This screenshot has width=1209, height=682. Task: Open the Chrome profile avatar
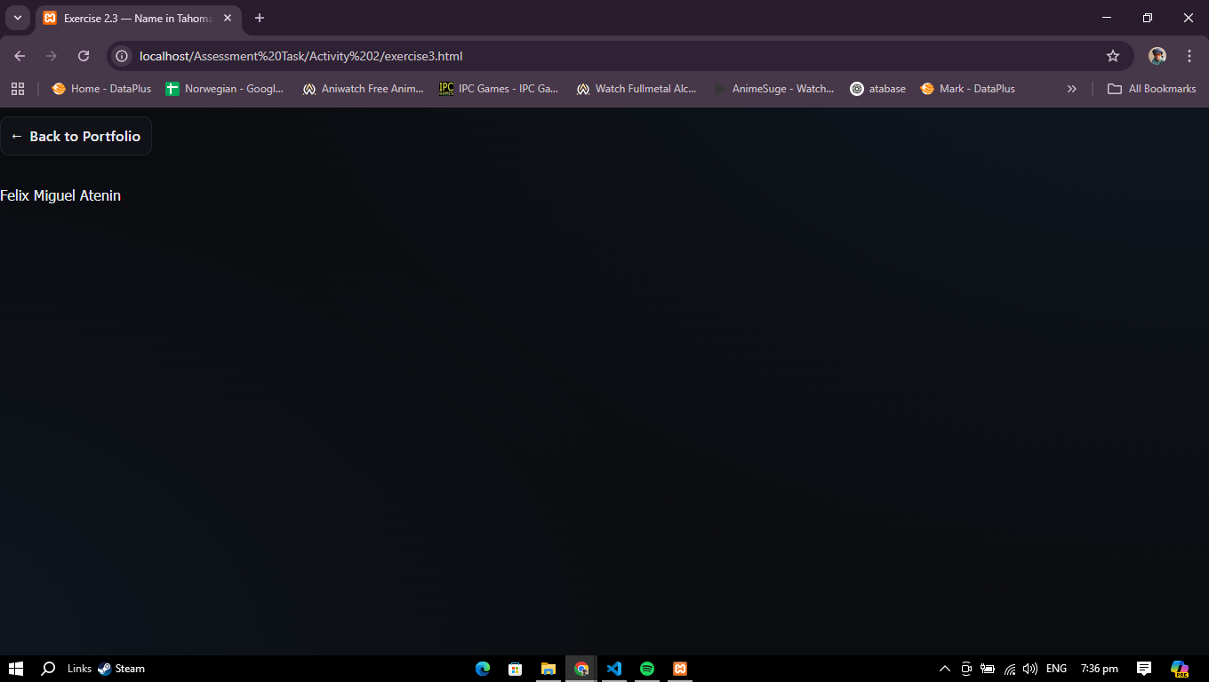1157,56
